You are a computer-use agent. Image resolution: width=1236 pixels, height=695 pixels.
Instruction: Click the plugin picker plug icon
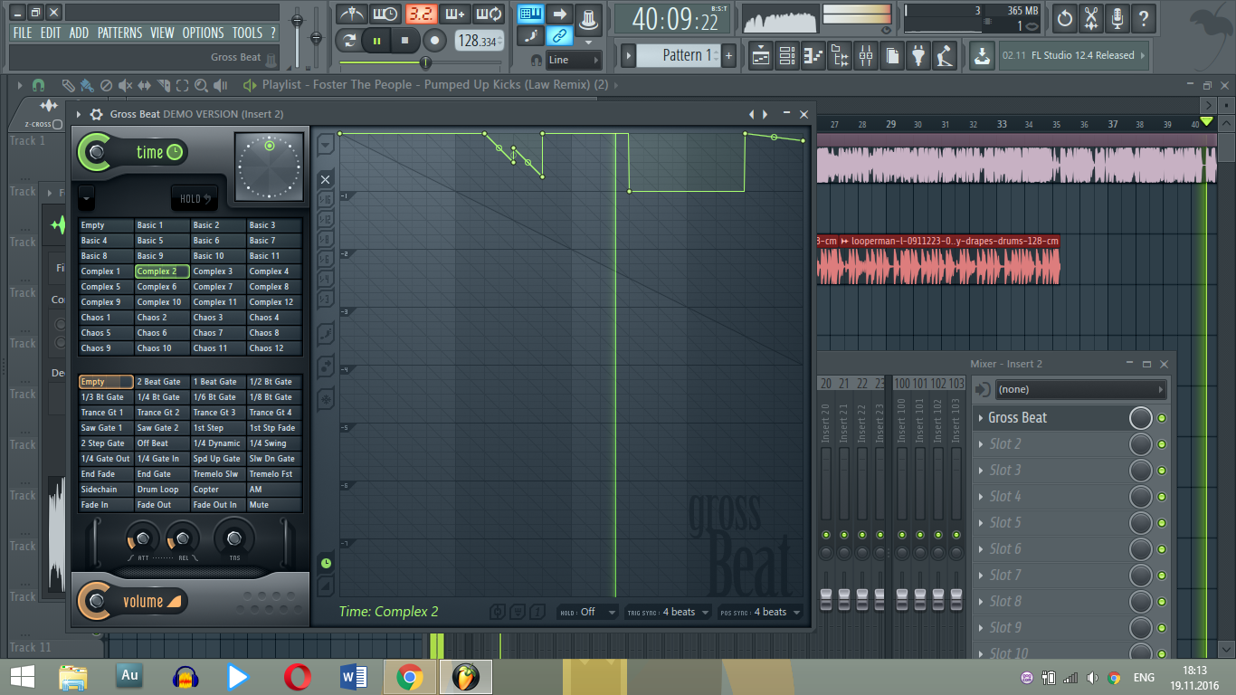pyautogui.click(x=918, y=56)
